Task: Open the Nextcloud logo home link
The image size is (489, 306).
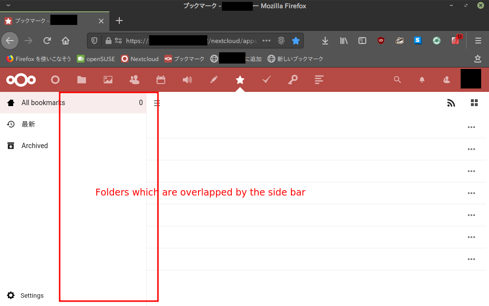Action: [21, 80]
